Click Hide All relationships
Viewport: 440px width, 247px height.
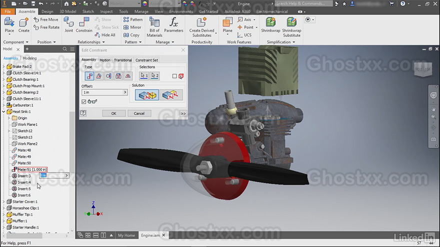coord(105,35)
